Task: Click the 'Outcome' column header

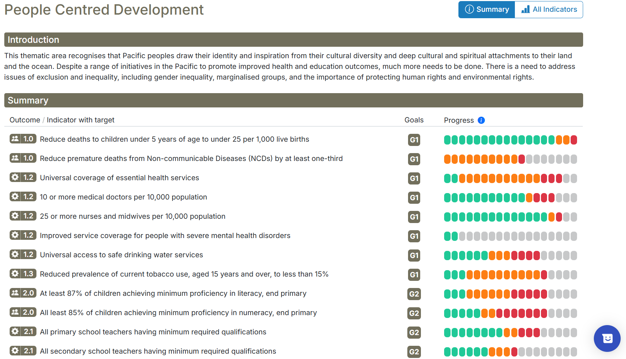Action: pyautogui.click(x=25, y=120)
